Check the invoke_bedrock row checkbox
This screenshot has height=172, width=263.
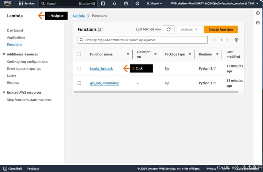(x=79, y=68)
